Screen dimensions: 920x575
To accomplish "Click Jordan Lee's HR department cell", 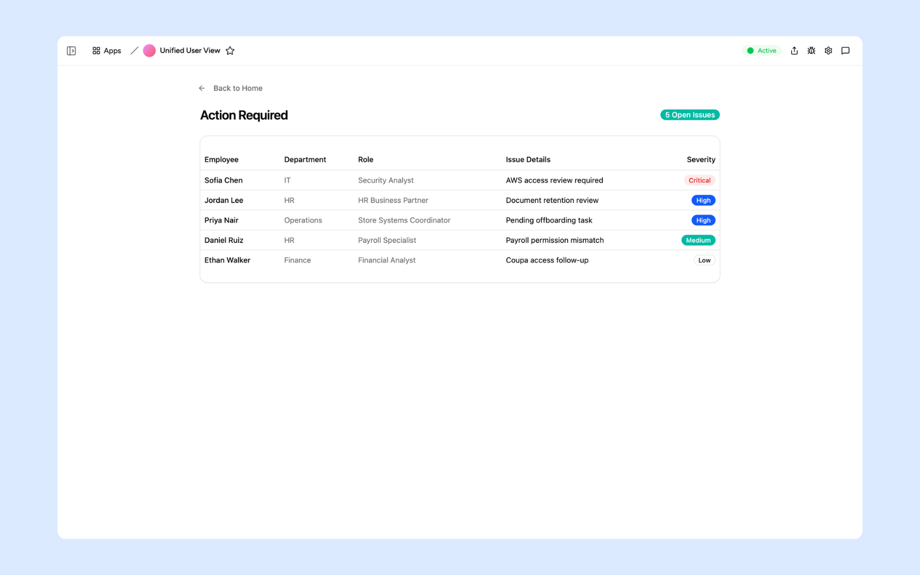I will coord(289,201).
